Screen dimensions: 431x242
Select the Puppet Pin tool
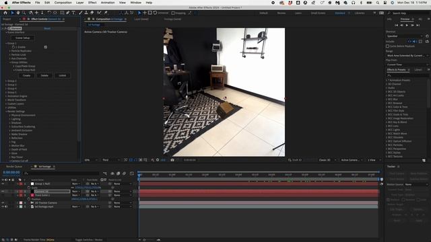pyautogui.click(x=106, y=13)
